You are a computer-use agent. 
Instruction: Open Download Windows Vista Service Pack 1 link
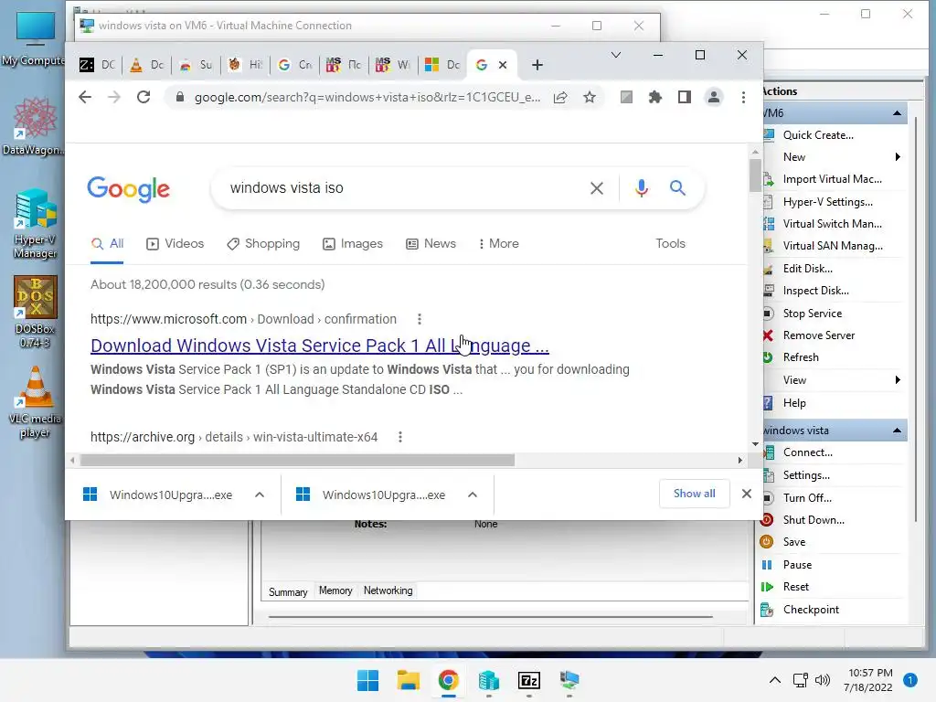[x=319, y=346]
